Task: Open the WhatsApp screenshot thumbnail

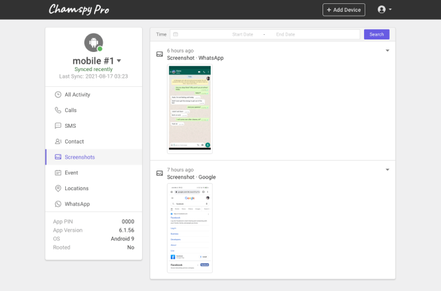Action: click(x=190, y=109)
